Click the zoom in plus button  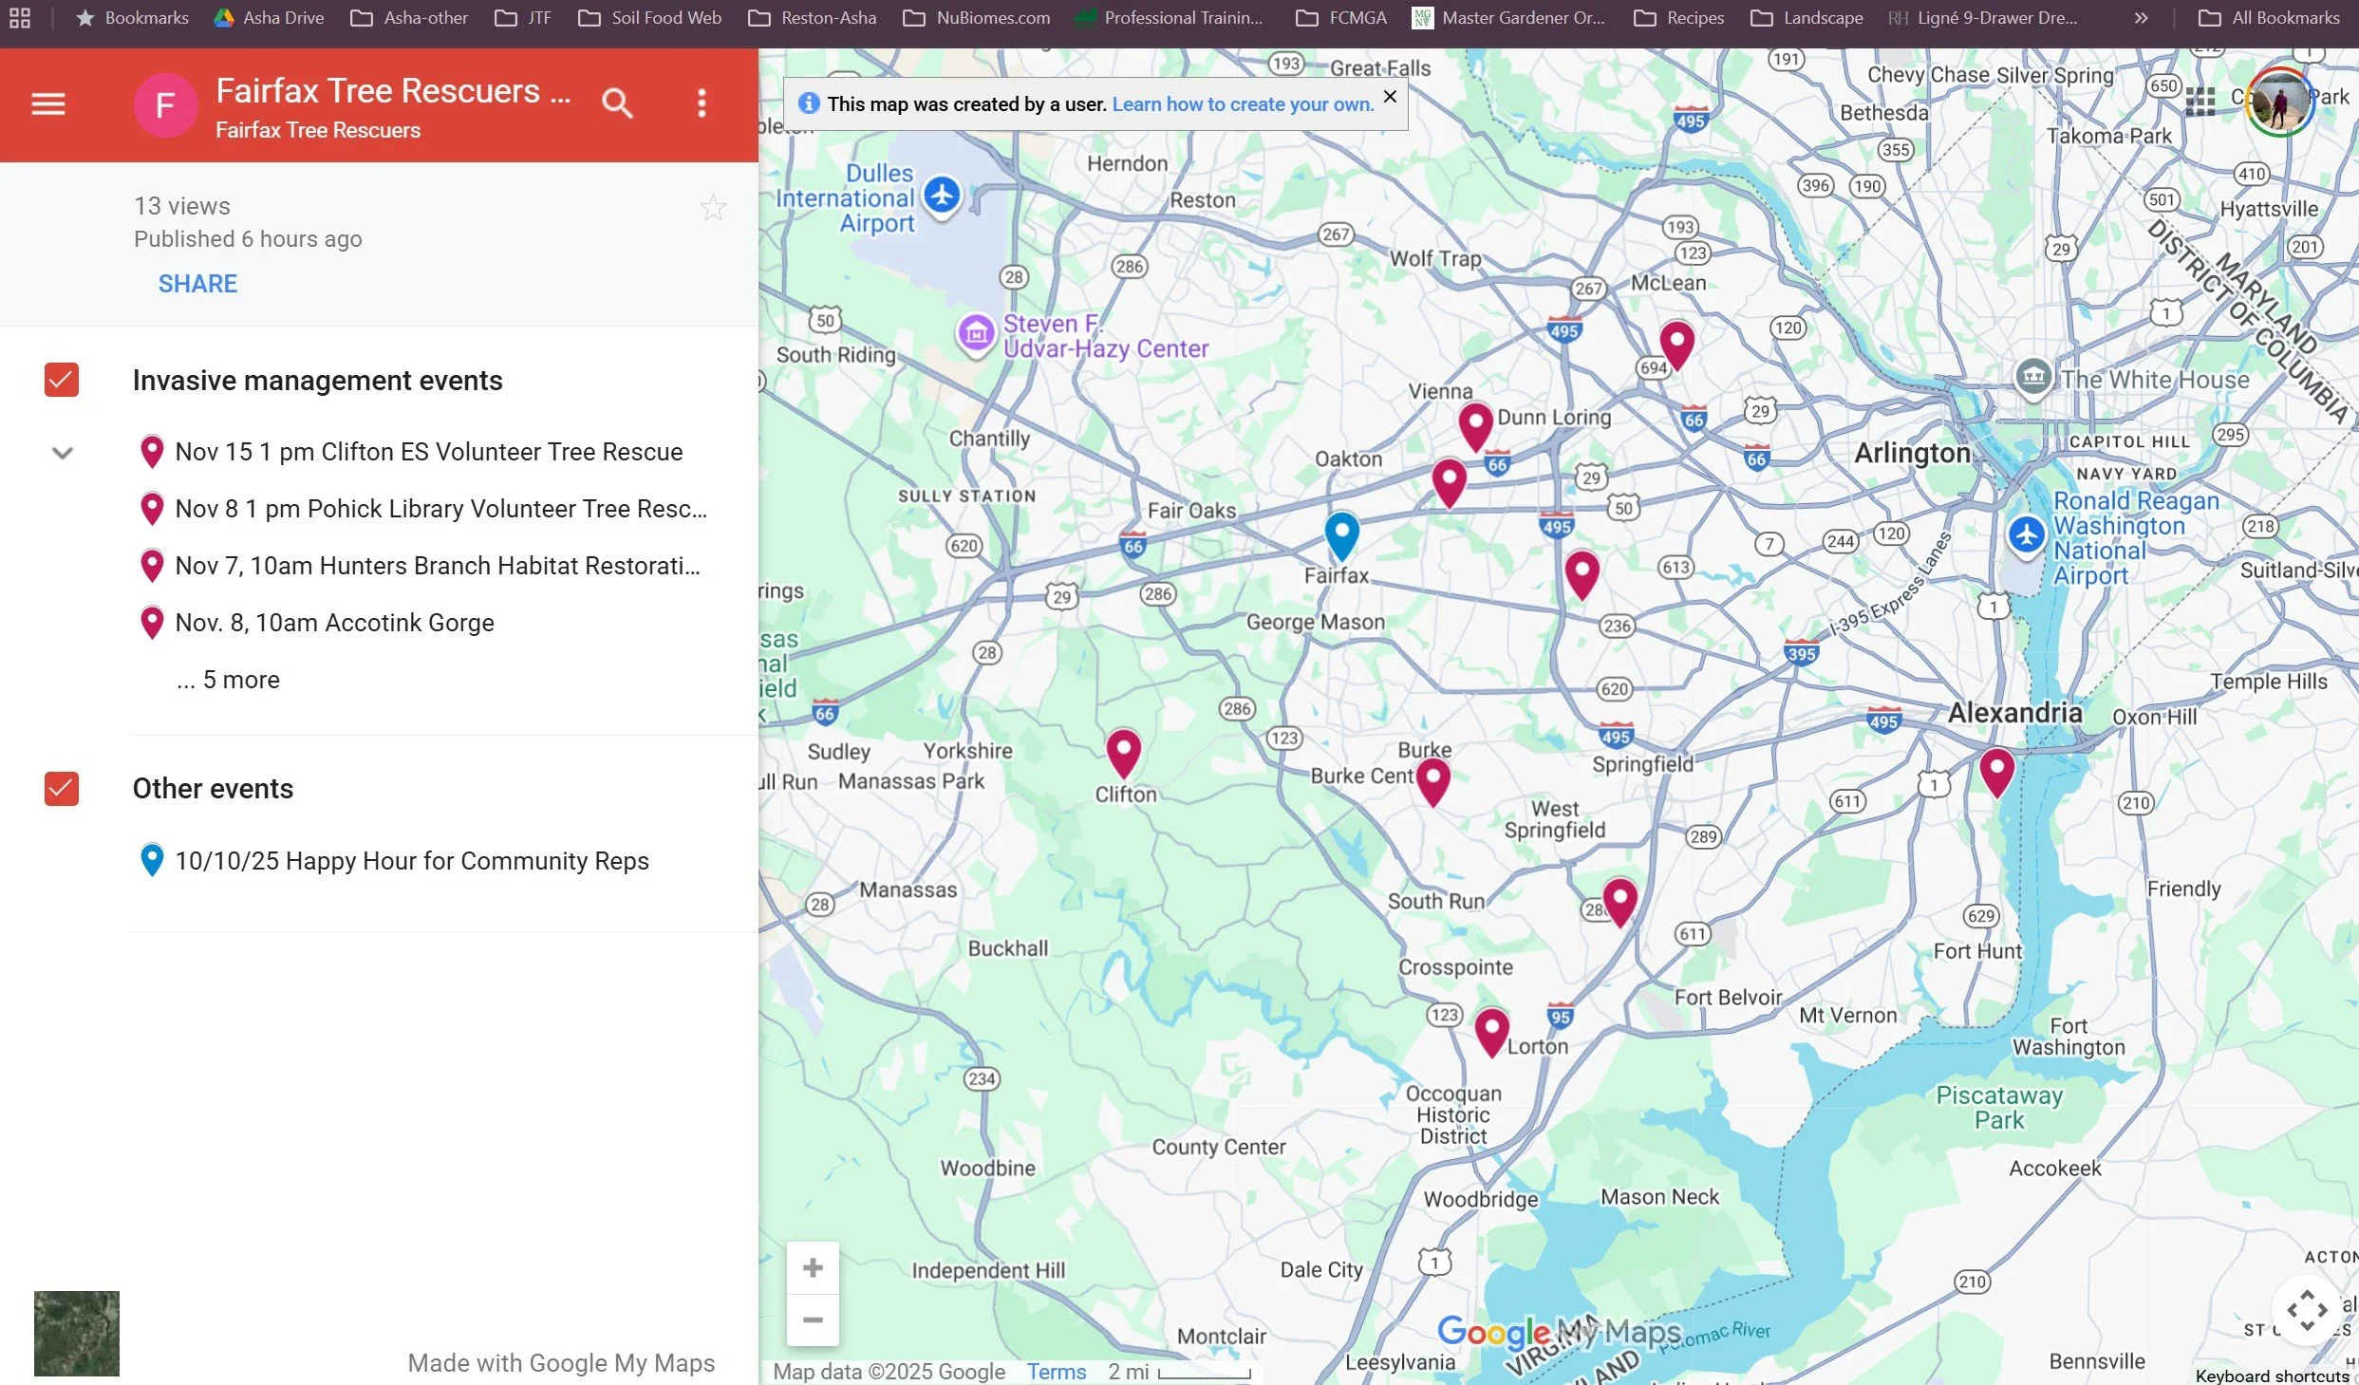[x=813, y=1267]
